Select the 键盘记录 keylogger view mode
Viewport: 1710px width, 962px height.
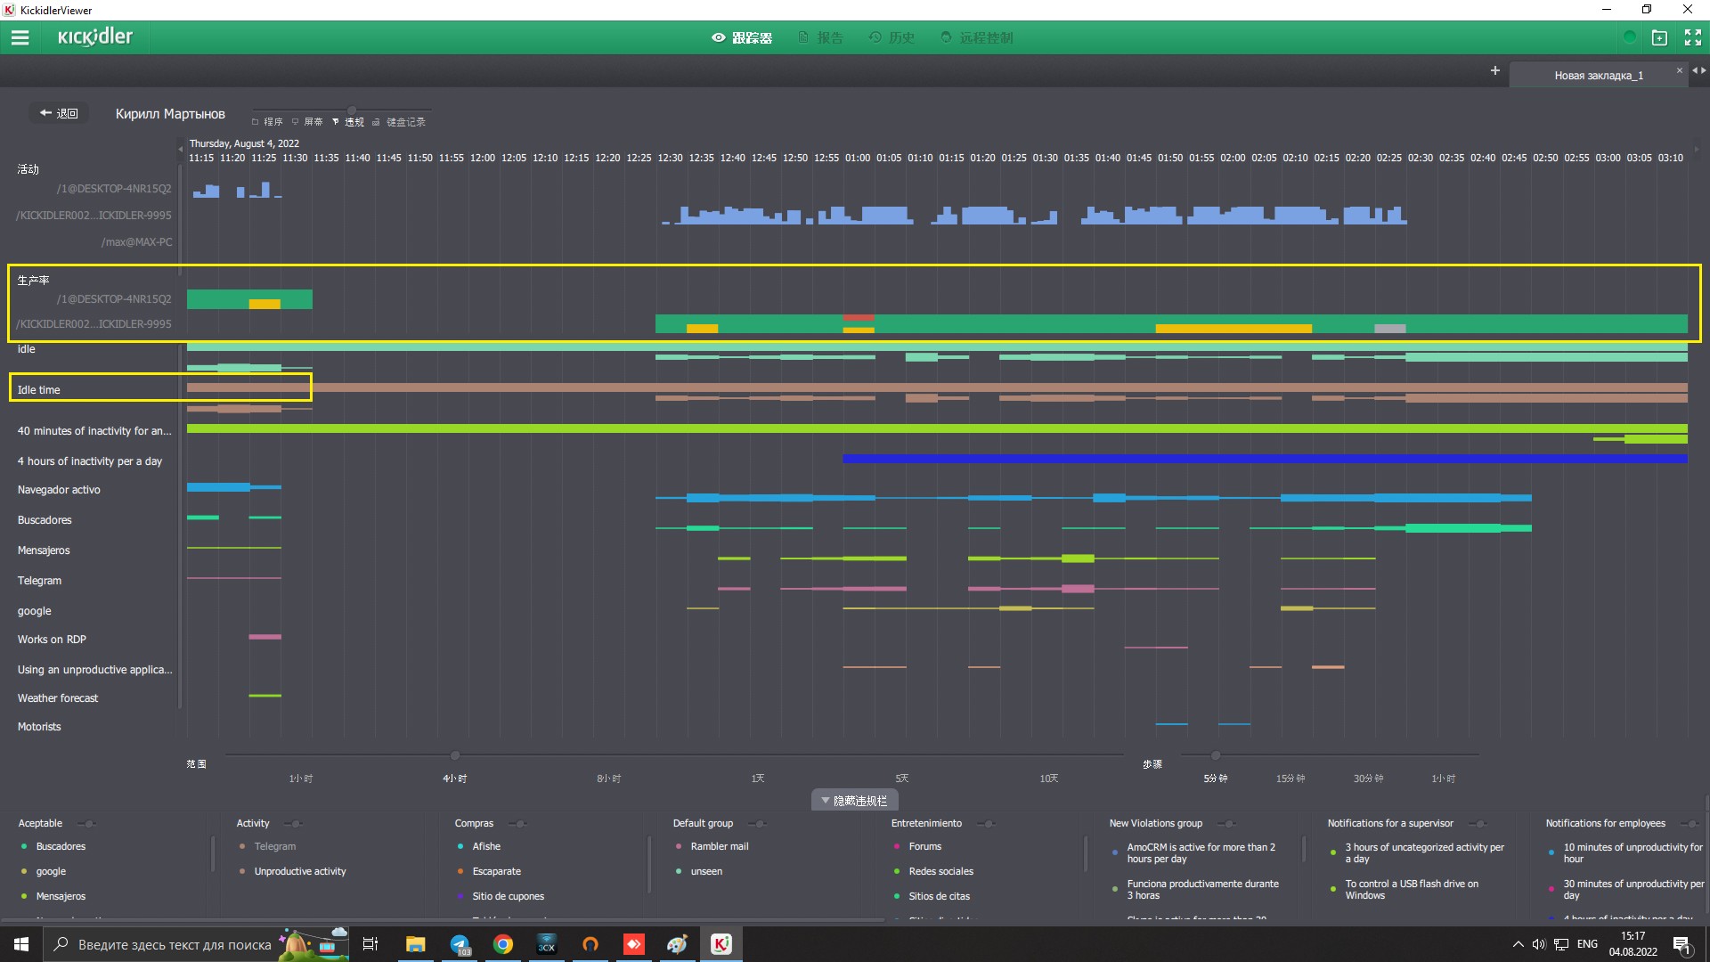tap(399, 122)
